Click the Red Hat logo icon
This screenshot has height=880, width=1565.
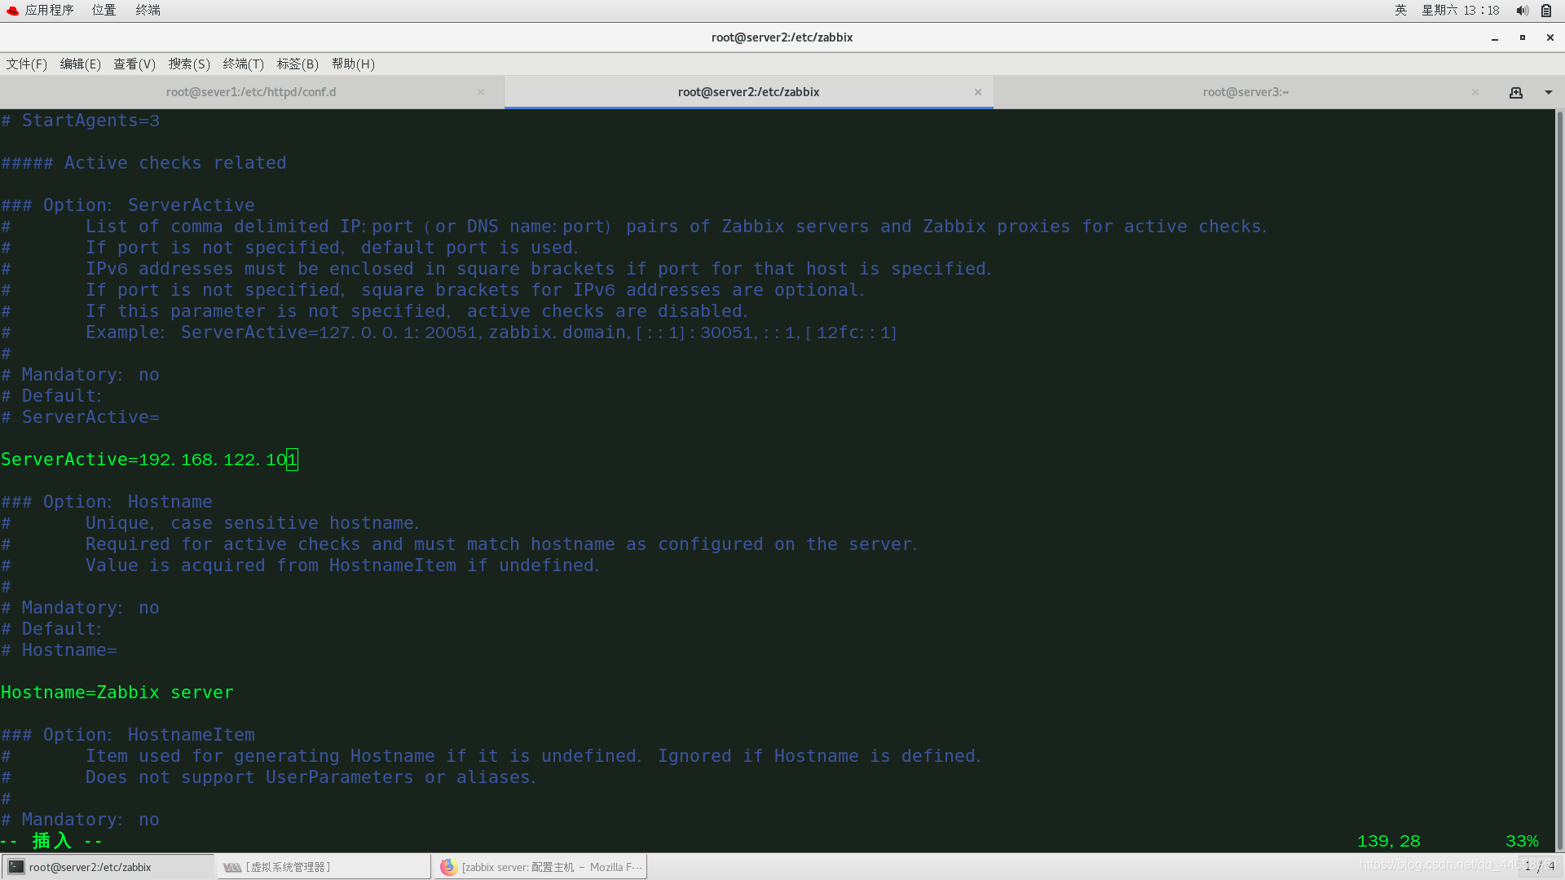coord(12,11)
